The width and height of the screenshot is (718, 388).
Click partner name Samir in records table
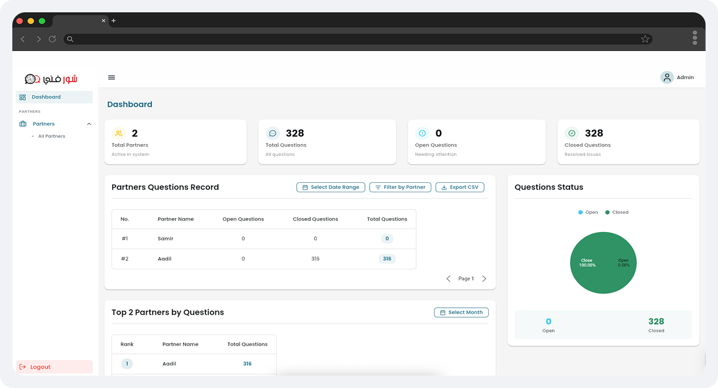tap(165, 239)
